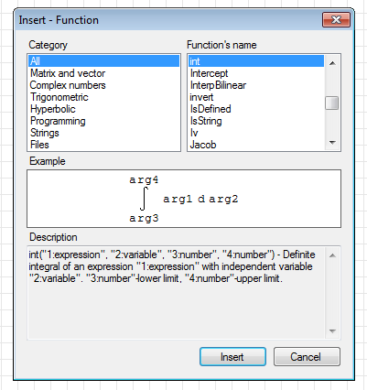Screen dimensions: 367x390
Task: Select the Matrix and vector category
Action: pos(103,73)
